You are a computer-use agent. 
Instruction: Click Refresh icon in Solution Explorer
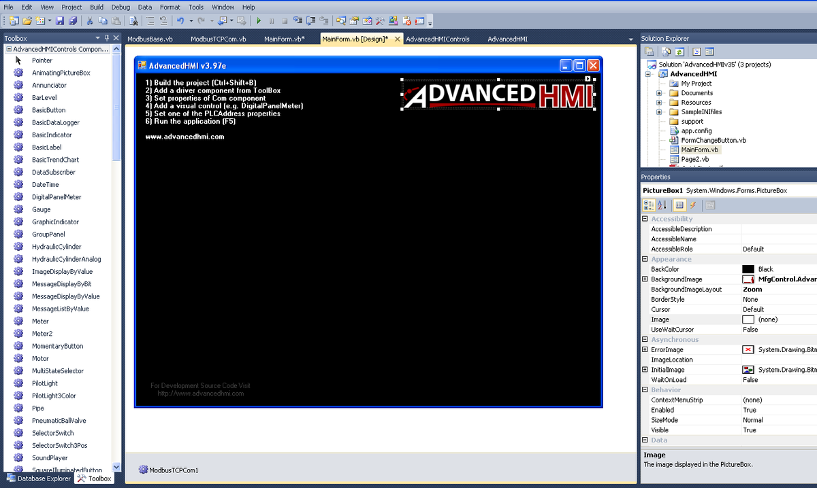(679, 52)
